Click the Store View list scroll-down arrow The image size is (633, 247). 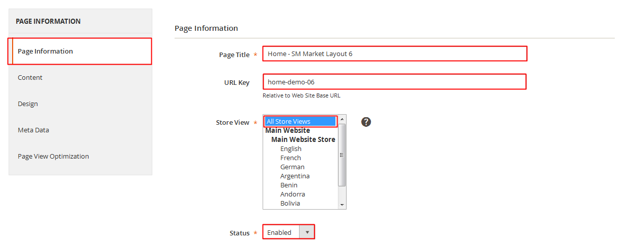343,205
